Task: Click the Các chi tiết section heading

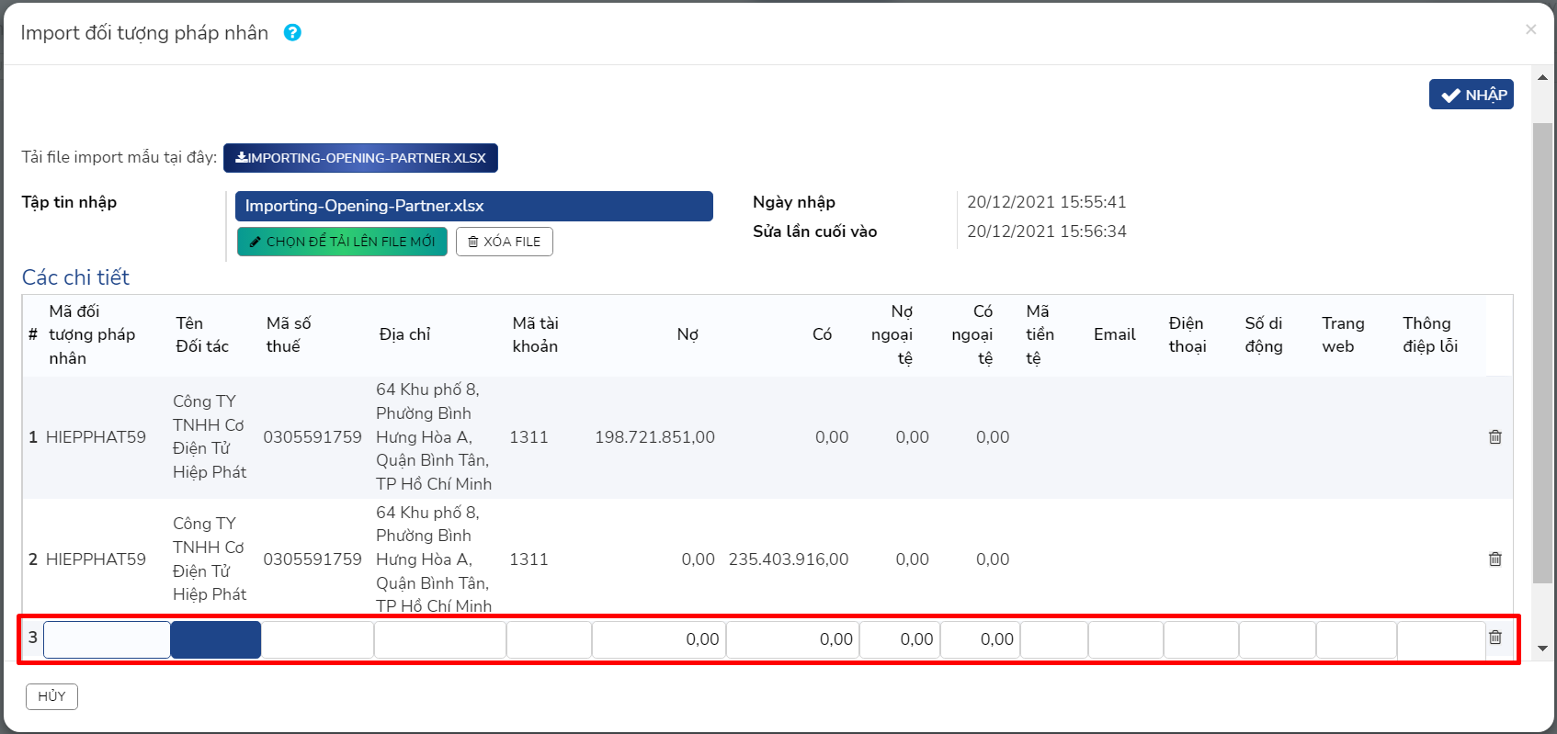Action: [75, 277]
